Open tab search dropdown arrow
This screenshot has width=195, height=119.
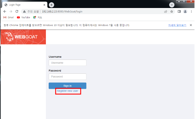[x=172, y=5]
